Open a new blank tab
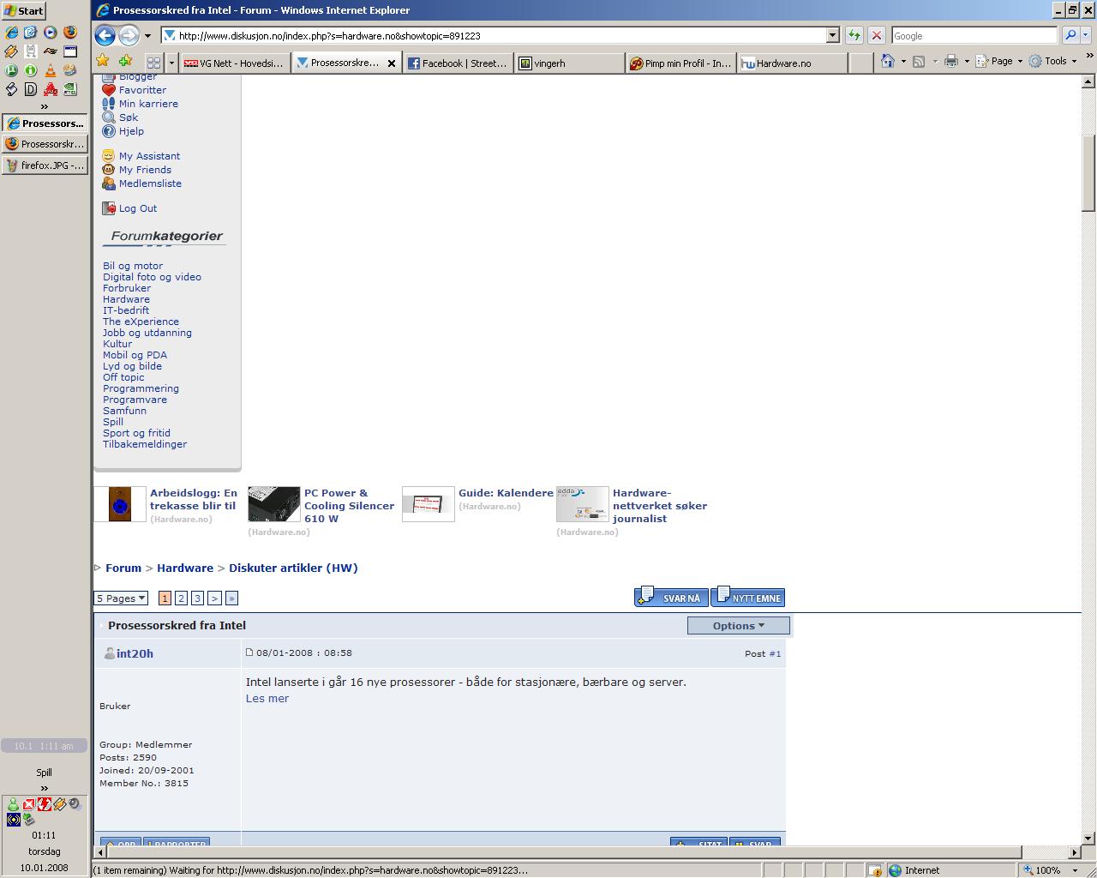This screenshot has height=878, width=1097. (860, 63)
